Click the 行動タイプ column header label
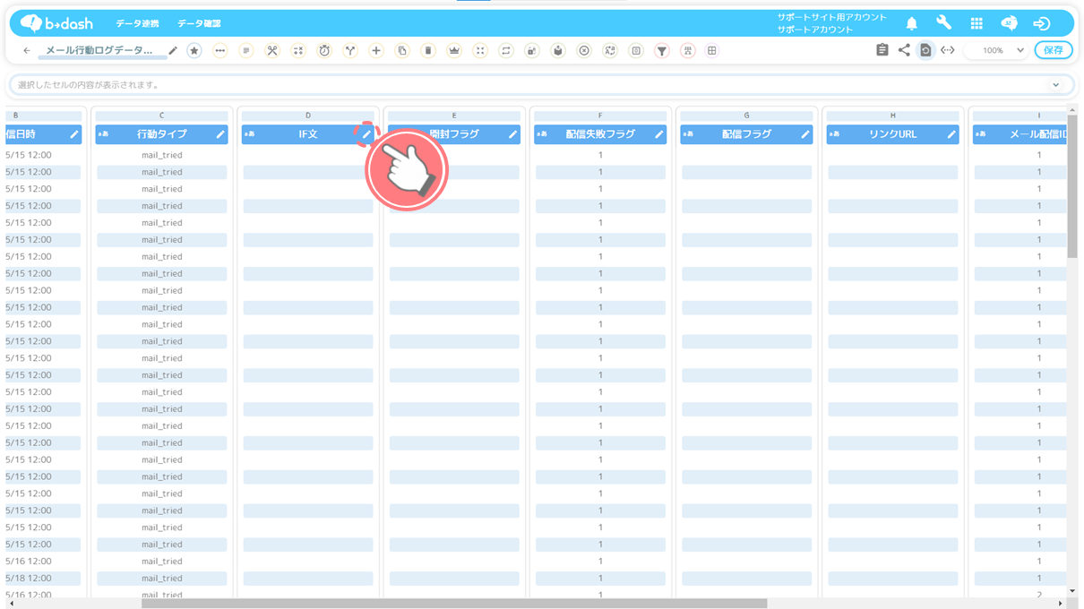 (162, 134)
